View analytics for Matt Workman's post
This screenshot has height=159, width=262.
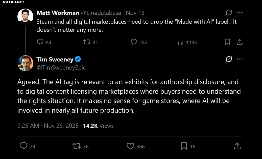pyautogui.click(x=181, y=42)
